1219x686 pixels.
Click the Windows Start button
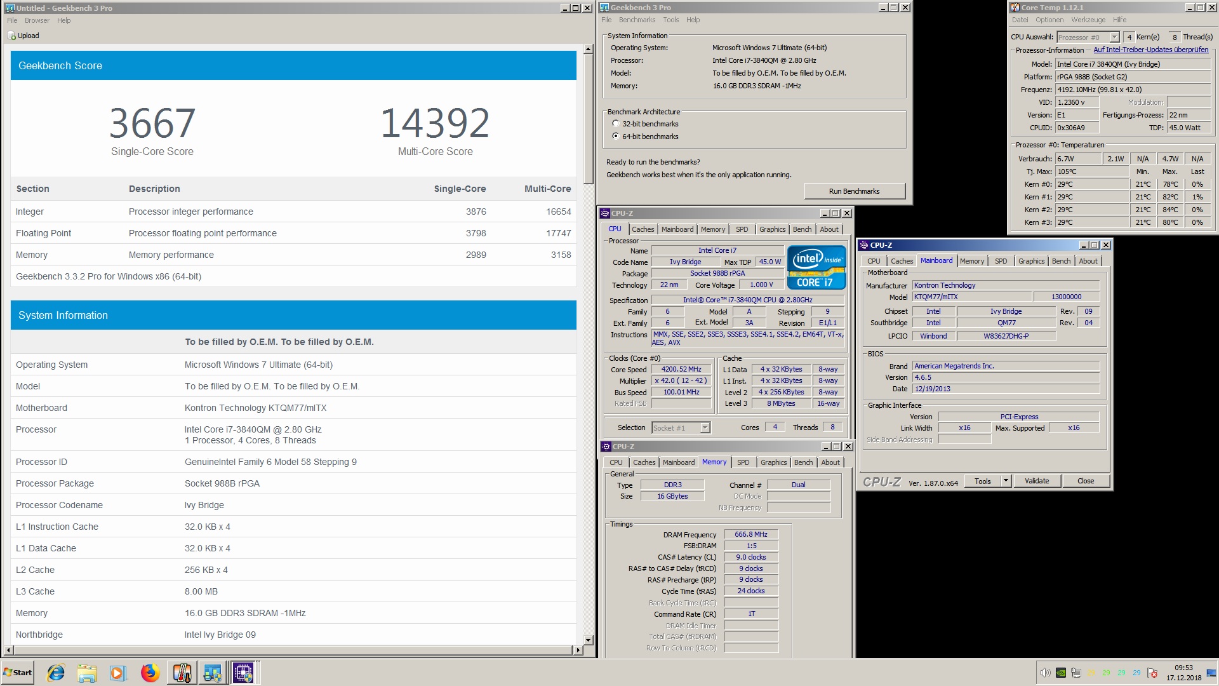click(18, 673)
